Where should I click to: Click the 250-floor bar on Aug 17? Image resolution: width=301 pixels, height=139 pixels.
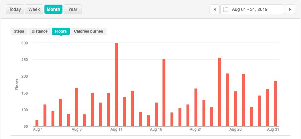pyautogui.click(x=164, y=92)
